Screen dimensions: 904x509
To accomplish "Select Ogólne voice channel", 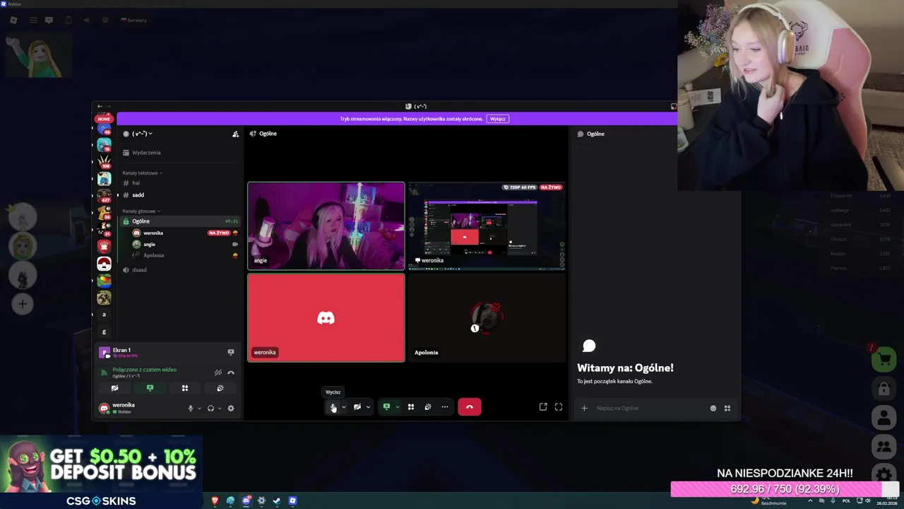I will click(x=180, y=221).
